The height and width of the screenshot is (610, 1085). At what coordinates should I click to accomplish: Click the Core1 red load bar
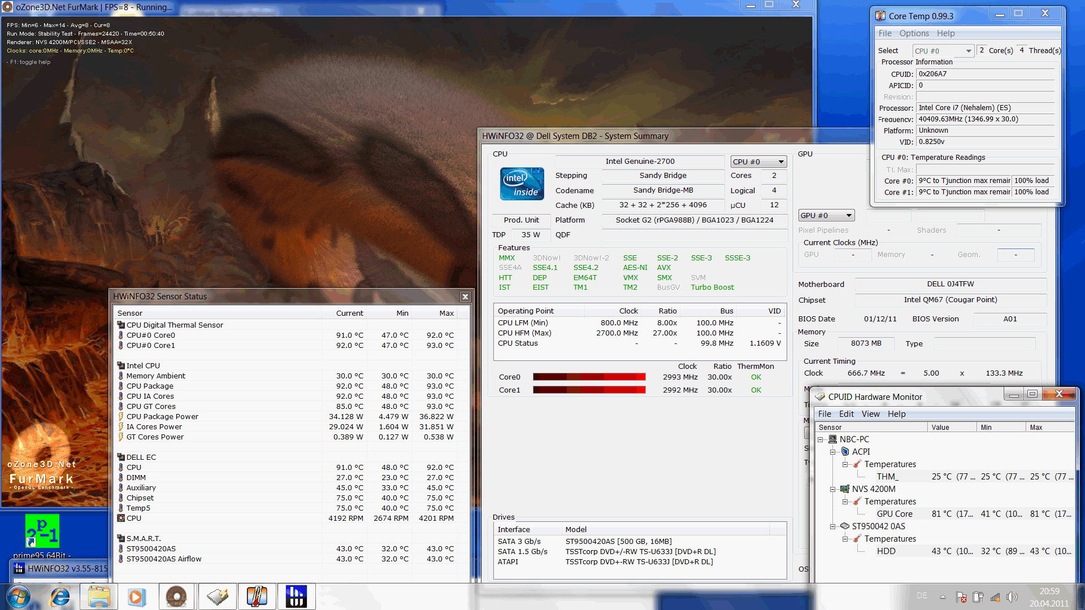[x=589, y=390]
